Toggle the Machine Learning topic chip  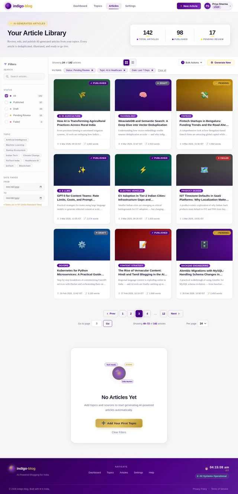coord(15,145)
